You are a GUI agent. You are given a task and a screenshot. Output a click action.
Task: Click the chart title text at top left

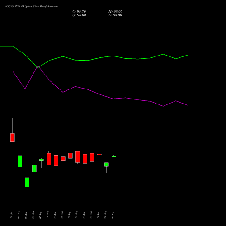pyautogui.click(x=32, y=7)
